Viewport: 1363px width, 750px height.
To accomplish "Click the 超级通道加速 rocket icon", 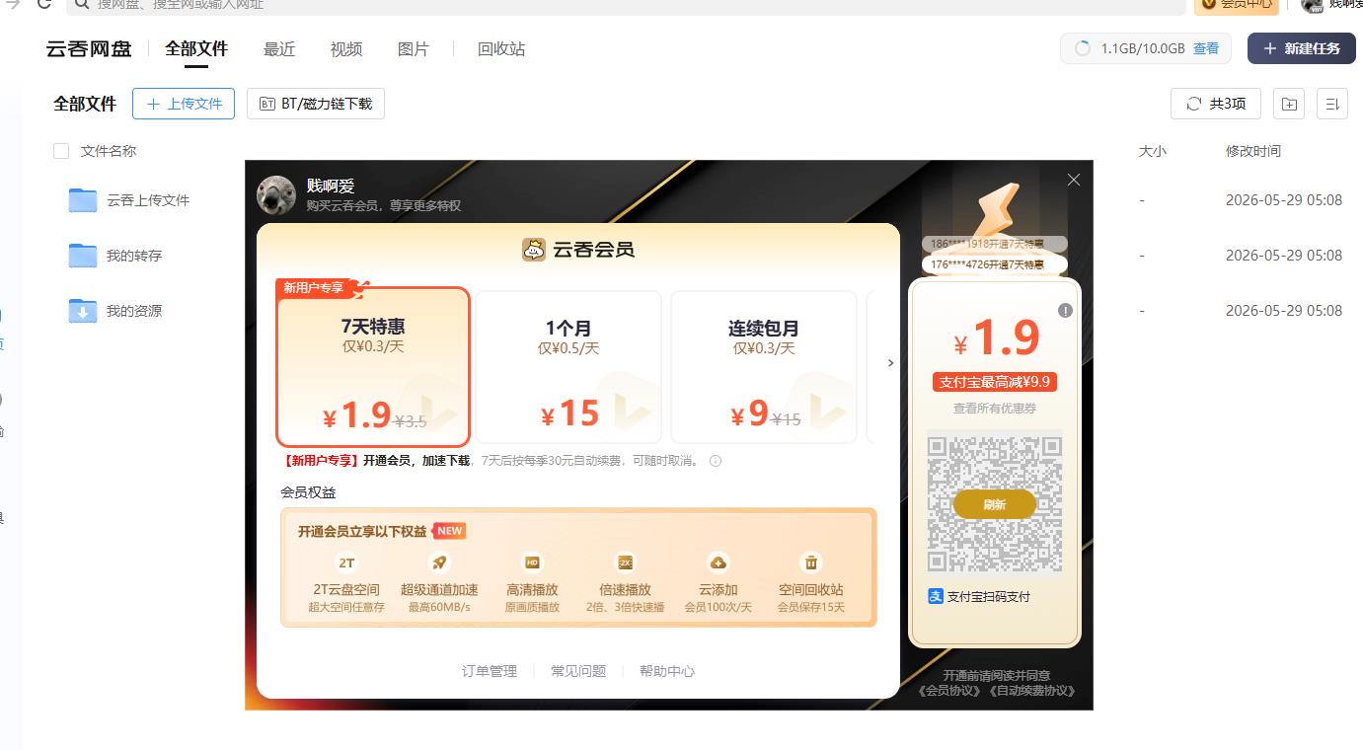I will [x=439, y=562].
